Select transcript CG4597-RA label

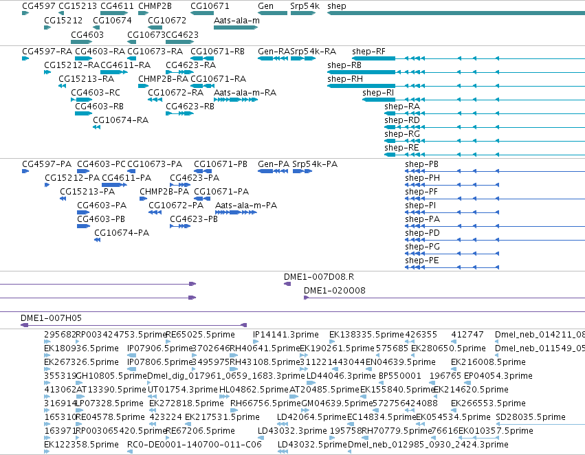(x=47, y=52)
